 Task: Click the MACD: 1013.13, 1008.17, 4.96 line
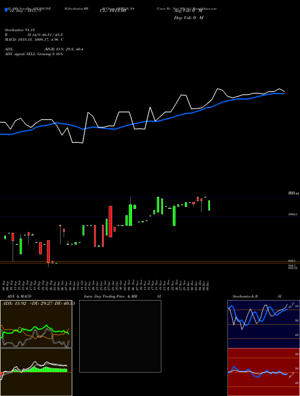tap(34, 40)
